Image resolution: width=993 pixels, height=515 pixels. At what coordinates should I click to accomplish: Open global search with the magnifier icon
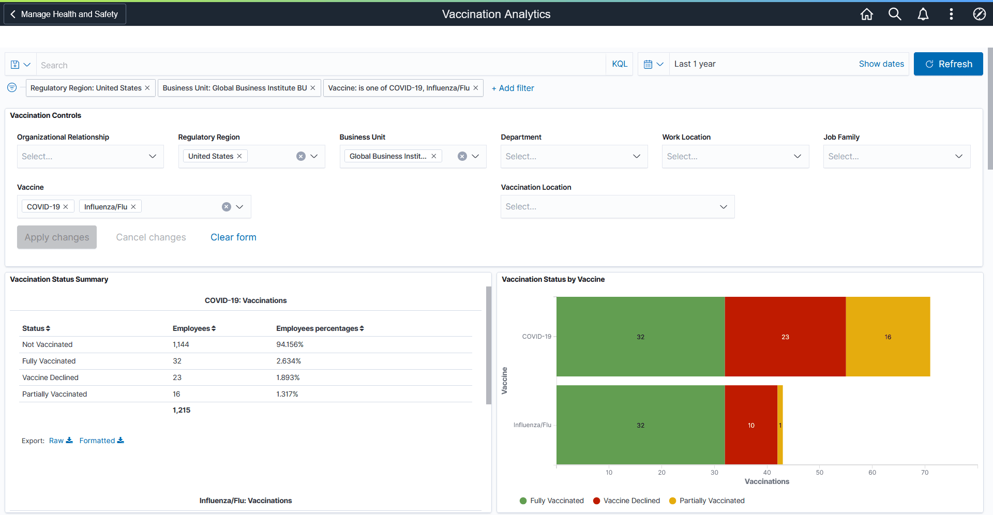(x=895, y=14)
